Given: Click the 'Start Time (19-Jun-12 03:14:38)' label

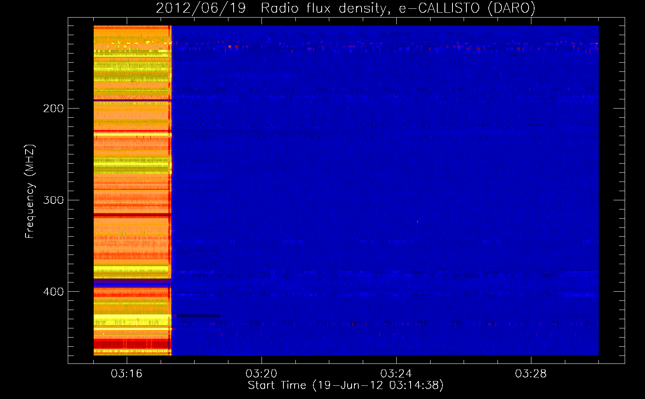Looking at the screenshot, I should point(346,385).
